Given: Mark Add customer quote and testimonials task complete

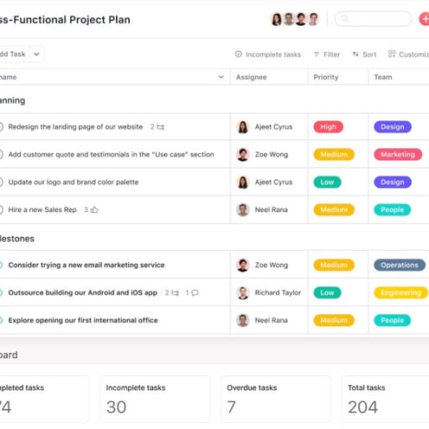Looking at the screenshot, I should [1, 155].
